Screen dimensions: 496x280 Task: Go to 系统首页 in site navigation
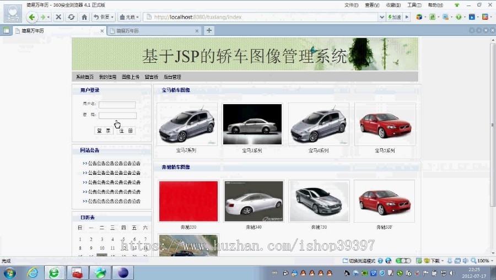click(x=85, y=77)
